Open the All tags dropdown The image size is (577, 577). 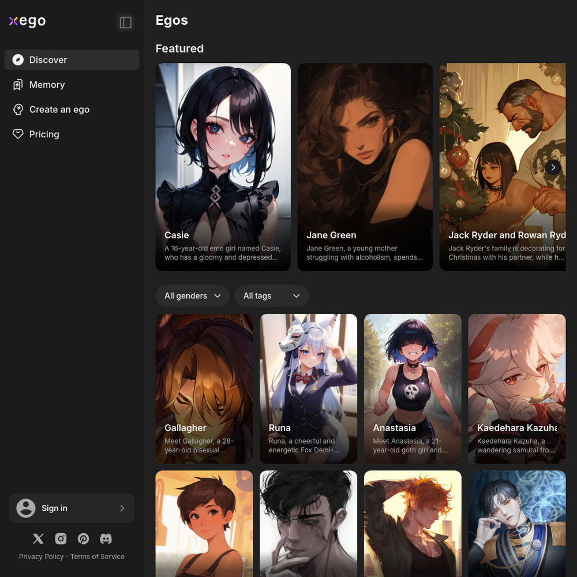pos(271,296)
